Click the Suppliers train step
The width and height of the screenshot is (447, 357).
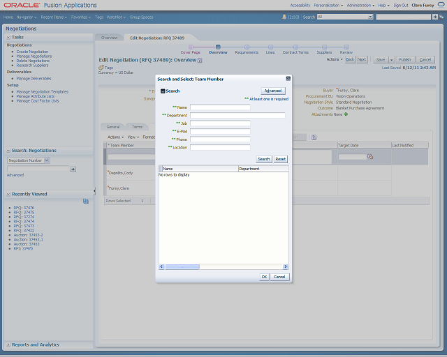click(x=324, y=50)
